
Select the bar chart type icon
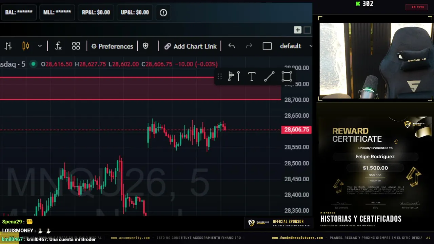tap(8, 46)
